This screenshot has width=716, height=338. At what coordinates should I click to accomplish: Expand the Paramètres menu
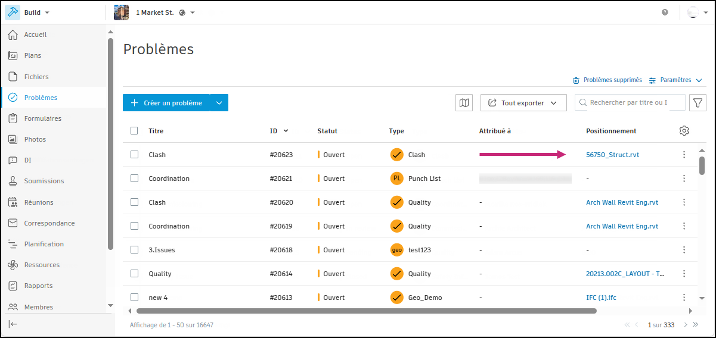[675, 80]
